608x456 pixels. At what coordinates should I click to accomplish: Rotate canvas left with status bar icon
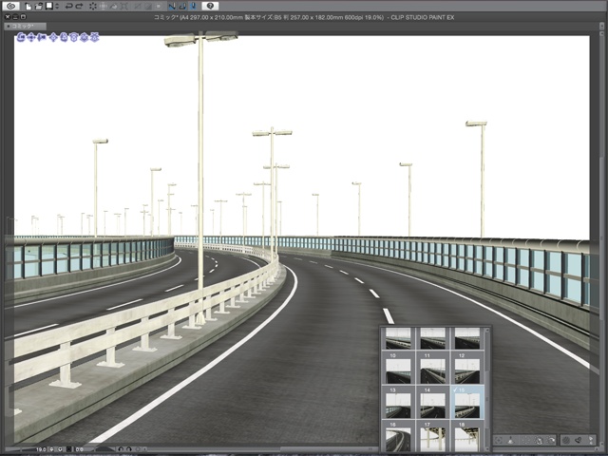121,449
